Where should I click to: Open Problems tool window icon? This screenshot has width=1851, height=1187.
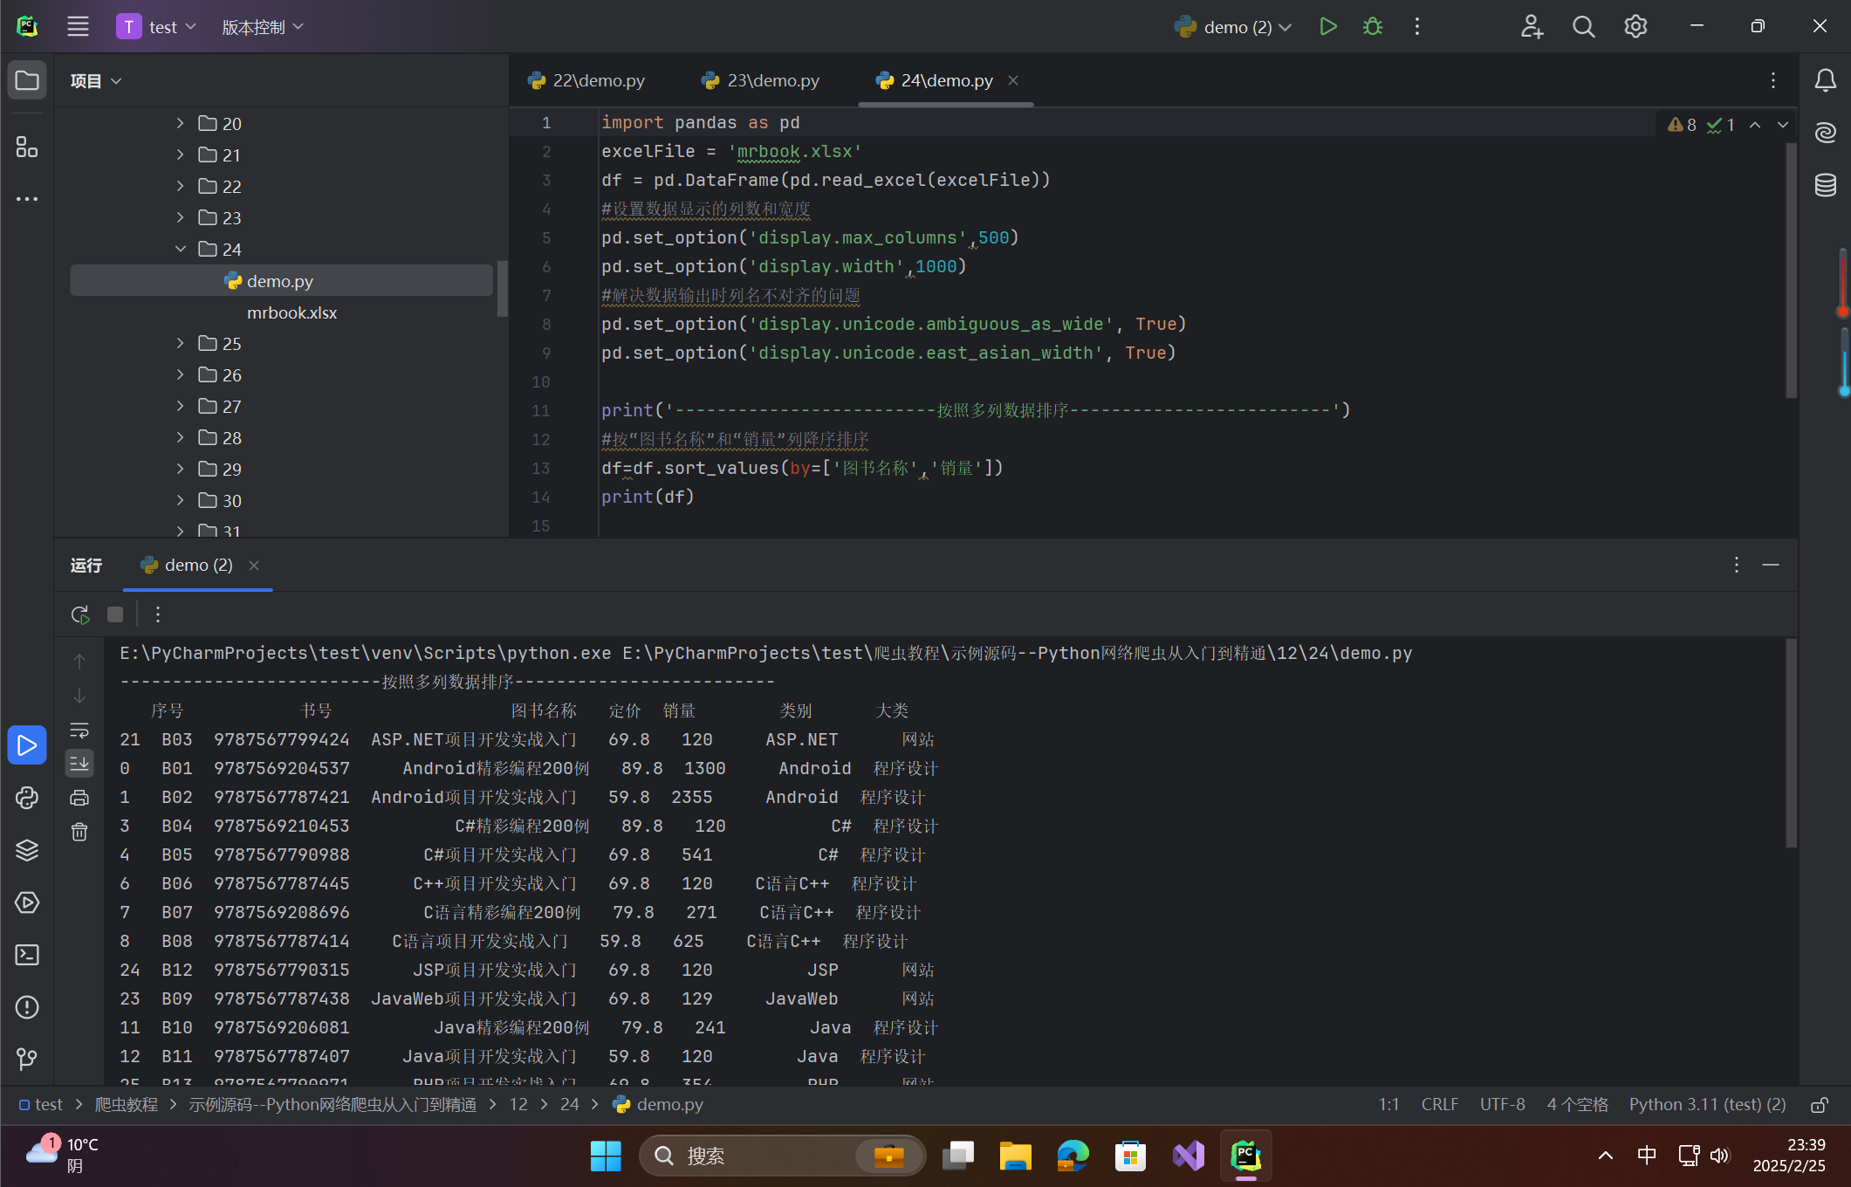[27, 1007]
